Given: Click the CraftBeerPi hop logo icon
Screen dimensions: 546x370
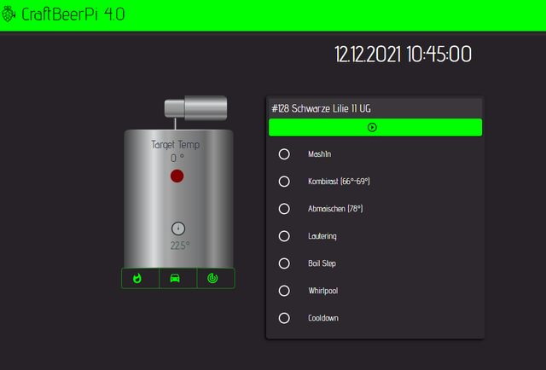Looking at the screenshot, I should click(x=9, y=14).
